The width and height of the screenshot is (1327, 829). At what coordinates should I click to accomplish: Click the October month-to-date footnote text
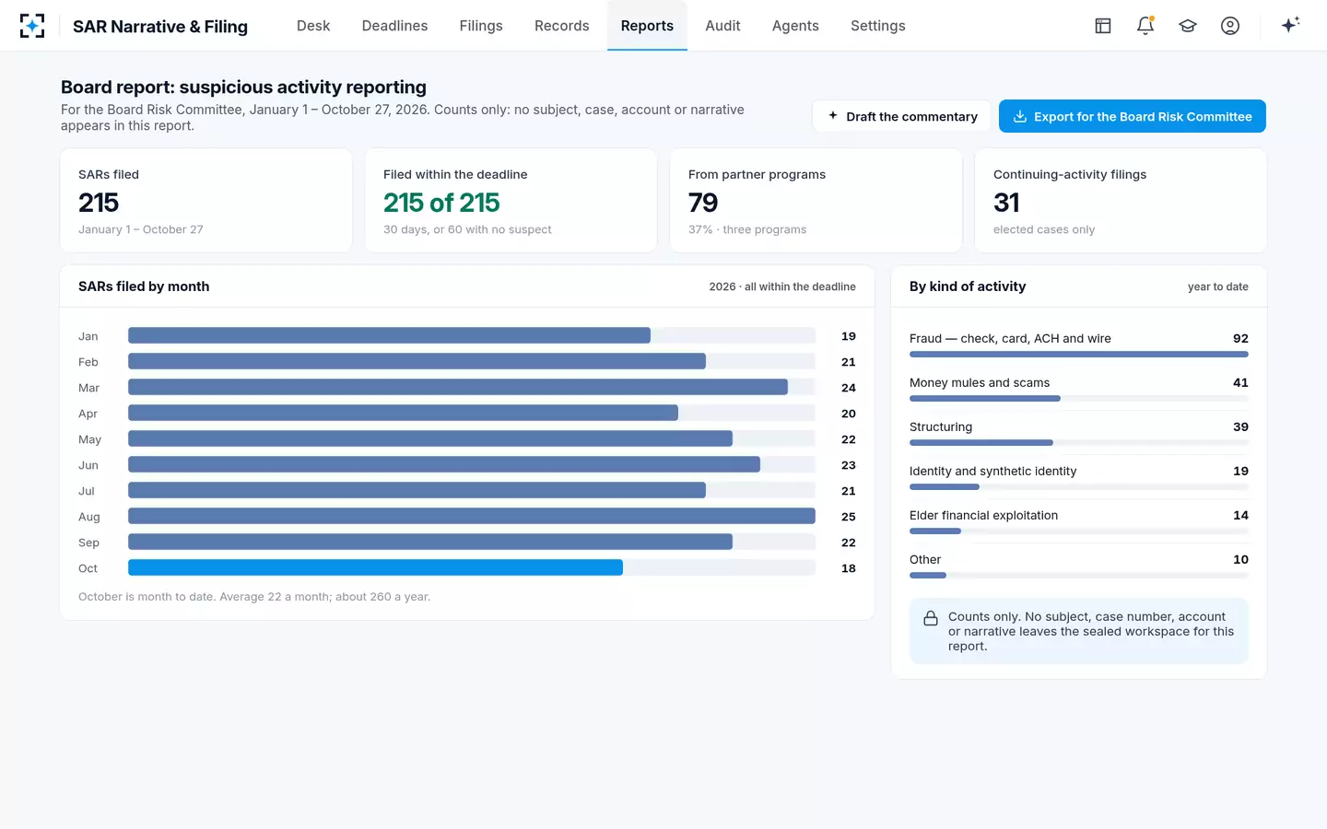click(254, 597)
